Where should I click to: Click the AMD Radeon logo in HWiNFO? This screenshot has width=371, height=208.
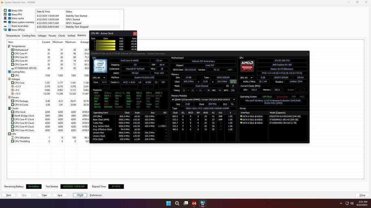pyautogui.click(x=247, y=66)
